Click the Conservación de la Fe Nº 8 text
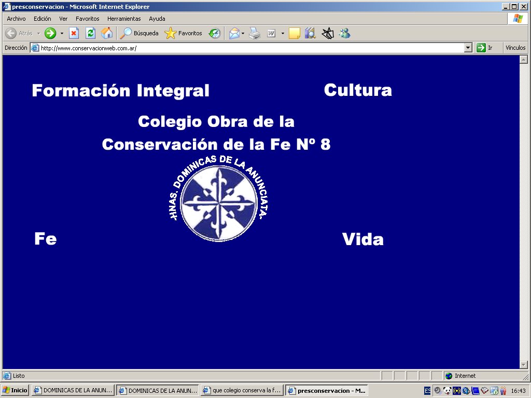 [x=216, y=145]
